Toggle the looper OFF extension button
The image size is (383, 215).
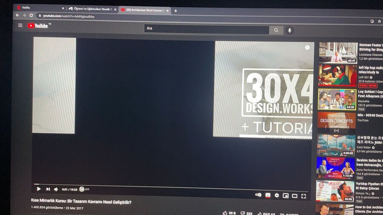coord(84,189)
